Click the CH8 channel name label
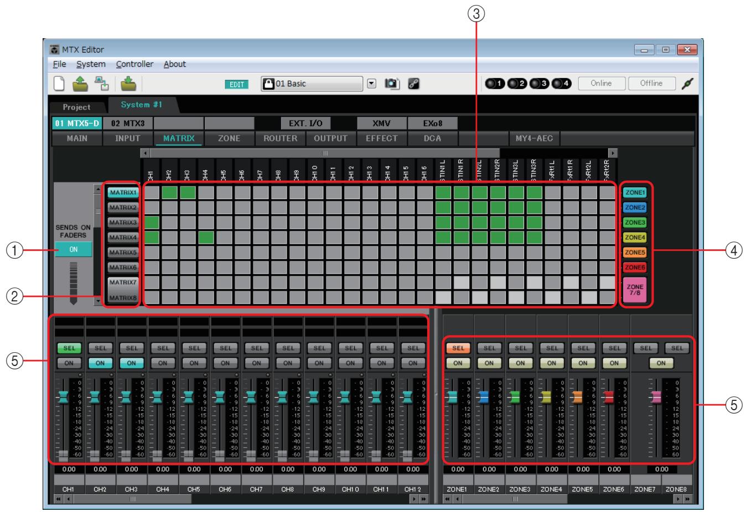This screenshot has width=746, height=512. coord(288,489)
